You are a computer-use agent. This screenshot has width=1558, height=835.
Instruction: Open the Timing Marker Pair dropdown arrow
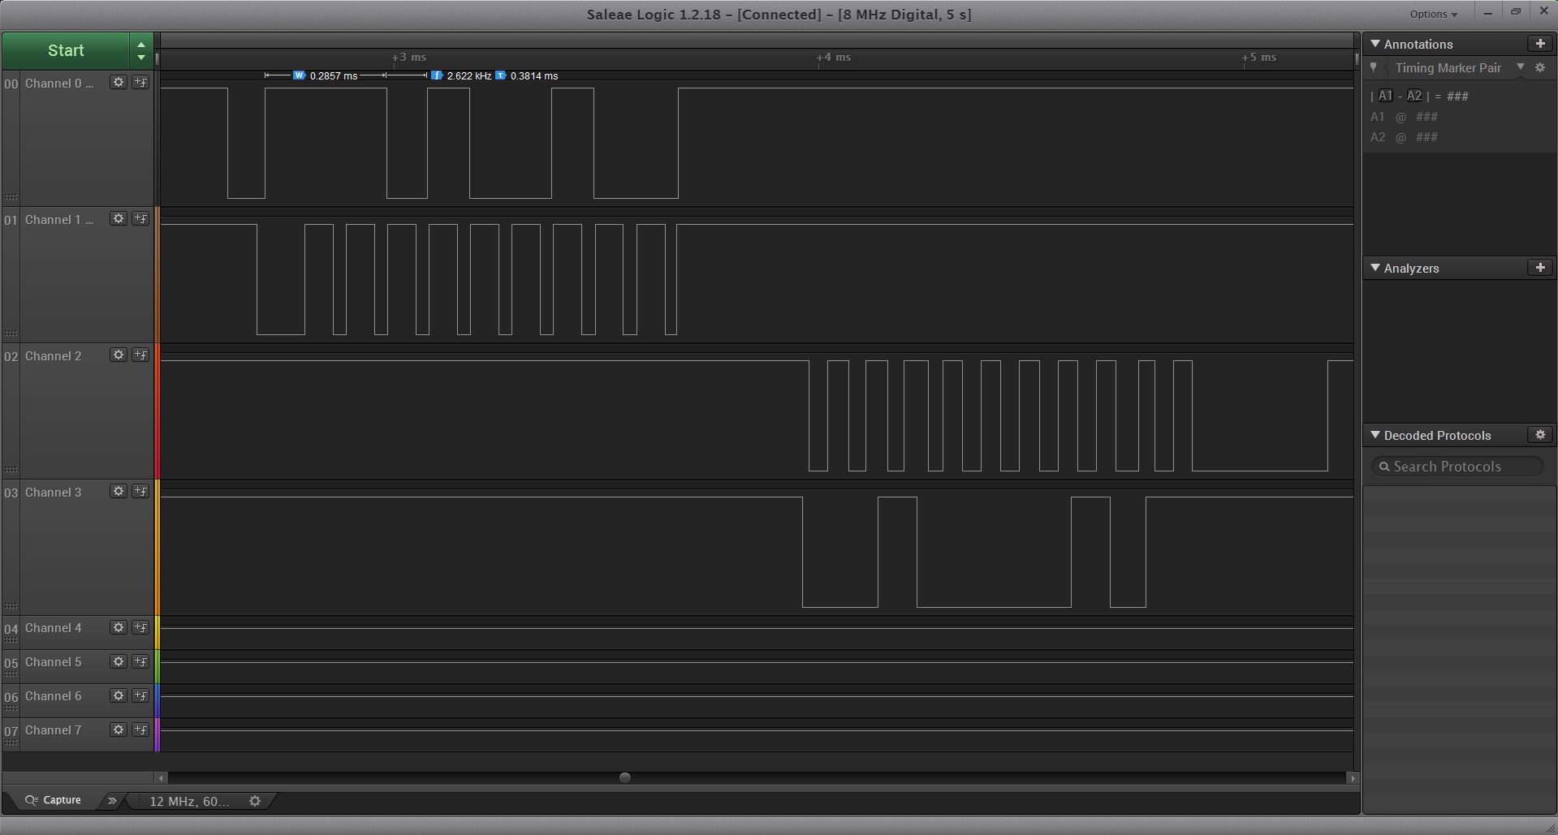pos(1521,67)
